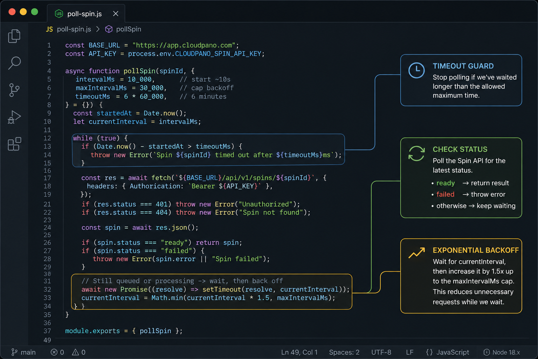Click the git branch icon in status bar
Image resolution: width=538 pixels, height=359 pixels.
coord(14,352)
